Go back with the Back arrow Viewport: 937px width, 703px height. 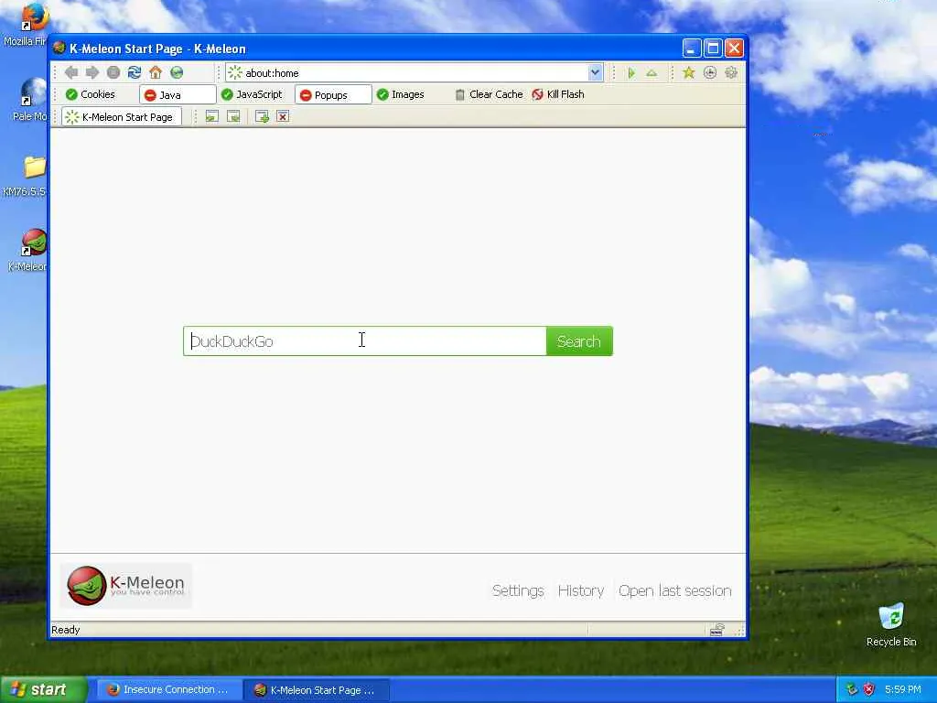click(x=71, y=72)
